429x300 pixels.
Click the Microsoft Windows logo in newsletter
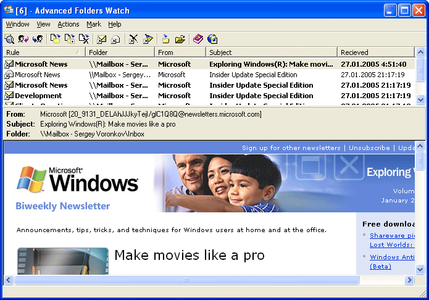[x=77, y=179]
